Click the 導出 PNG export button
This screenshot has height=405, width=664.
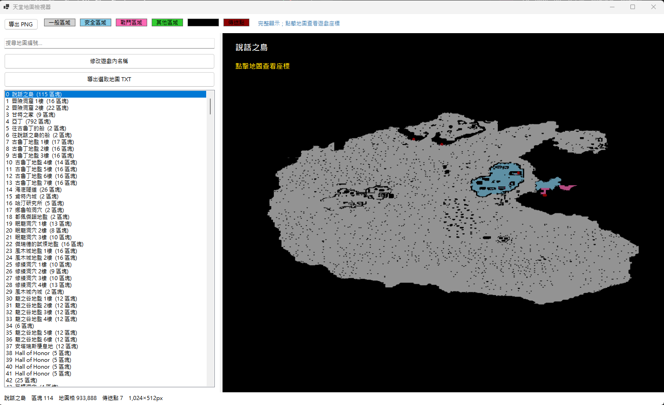point(21,24)
